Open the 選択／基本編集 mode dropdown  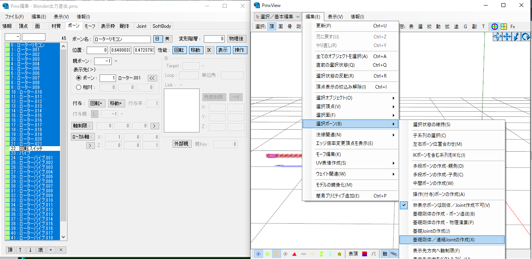(x=278, y=16)
